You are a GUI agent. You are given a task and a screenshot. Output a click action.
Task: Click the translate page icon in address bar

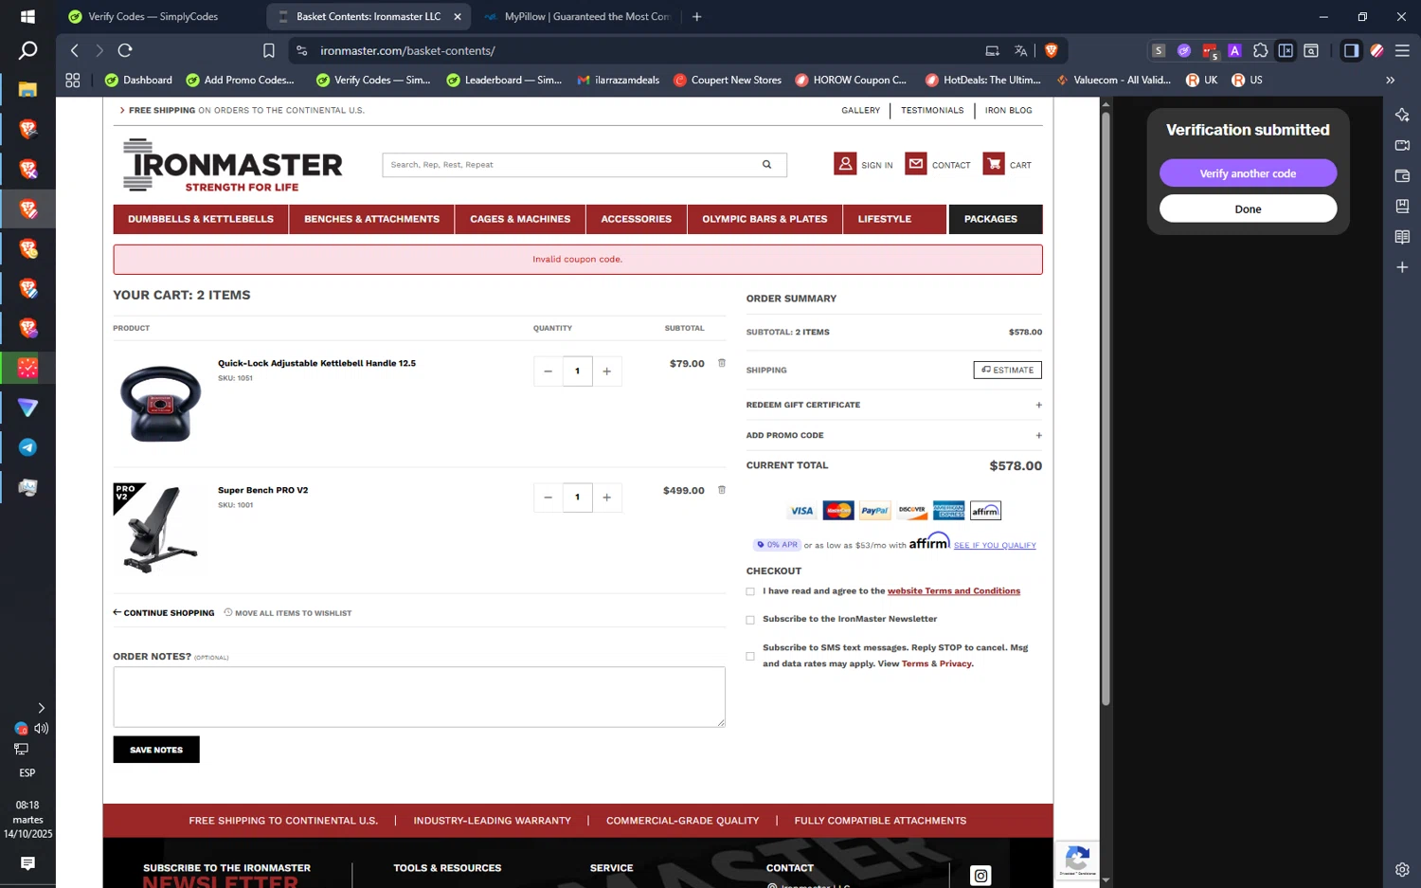coord(1020,50)
